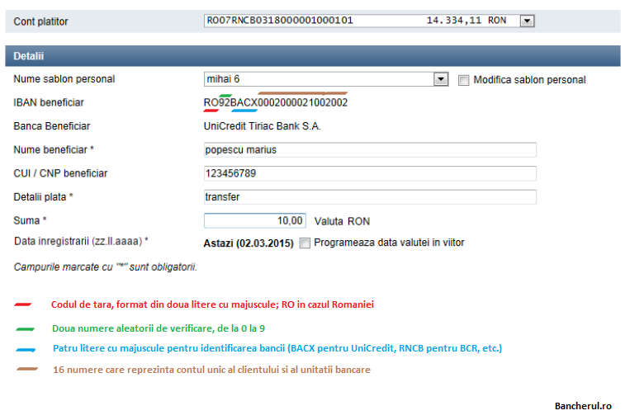625x420 pixels.
Task: Click the Suma amount field showing 10,00
Action: (x=254, y=220)
